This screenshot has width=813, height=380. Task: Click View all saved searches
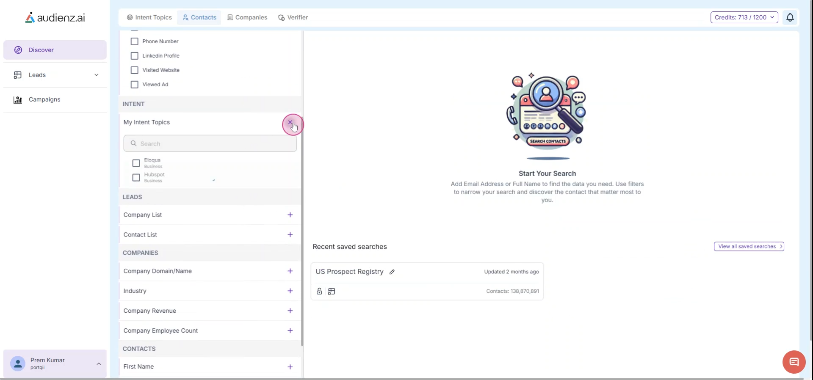[x=749, y=246]
